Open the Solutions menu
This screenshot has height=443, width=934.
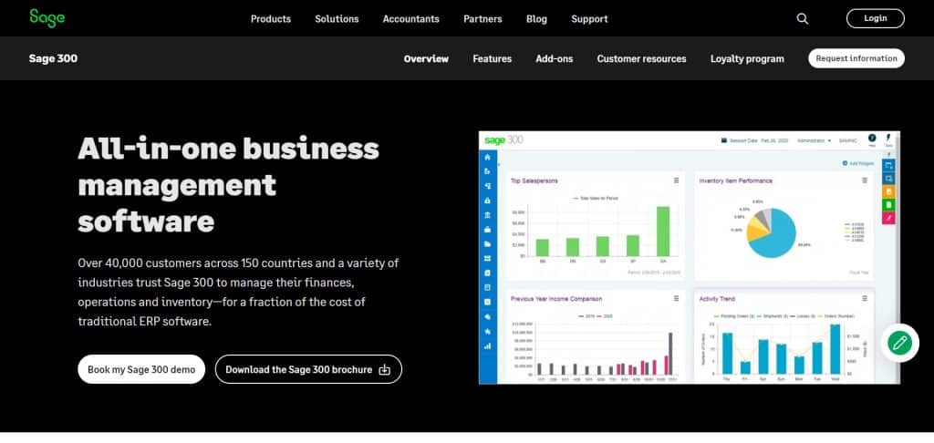337,19
